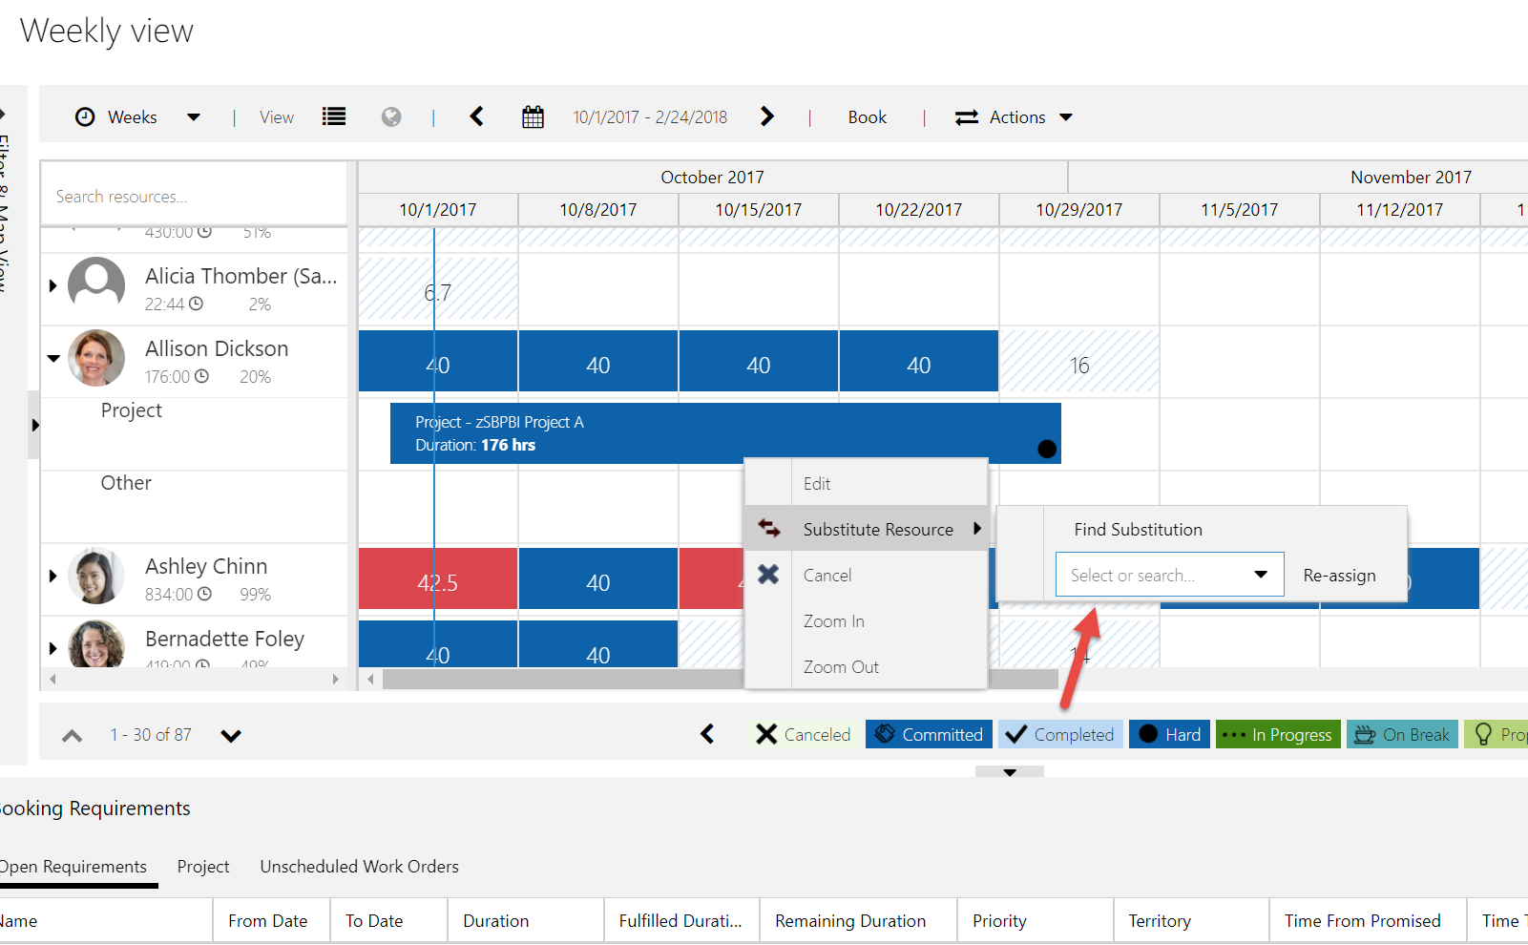Open the Weeks view dropdown
The image size is (1528, 945).
coord(193,117)
